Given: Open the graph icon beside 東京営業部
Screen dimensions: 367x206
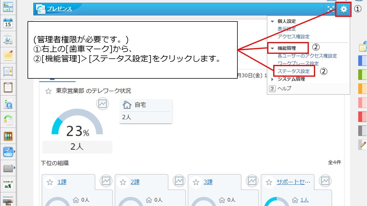Looking at the screenshot, I should 103,104.
